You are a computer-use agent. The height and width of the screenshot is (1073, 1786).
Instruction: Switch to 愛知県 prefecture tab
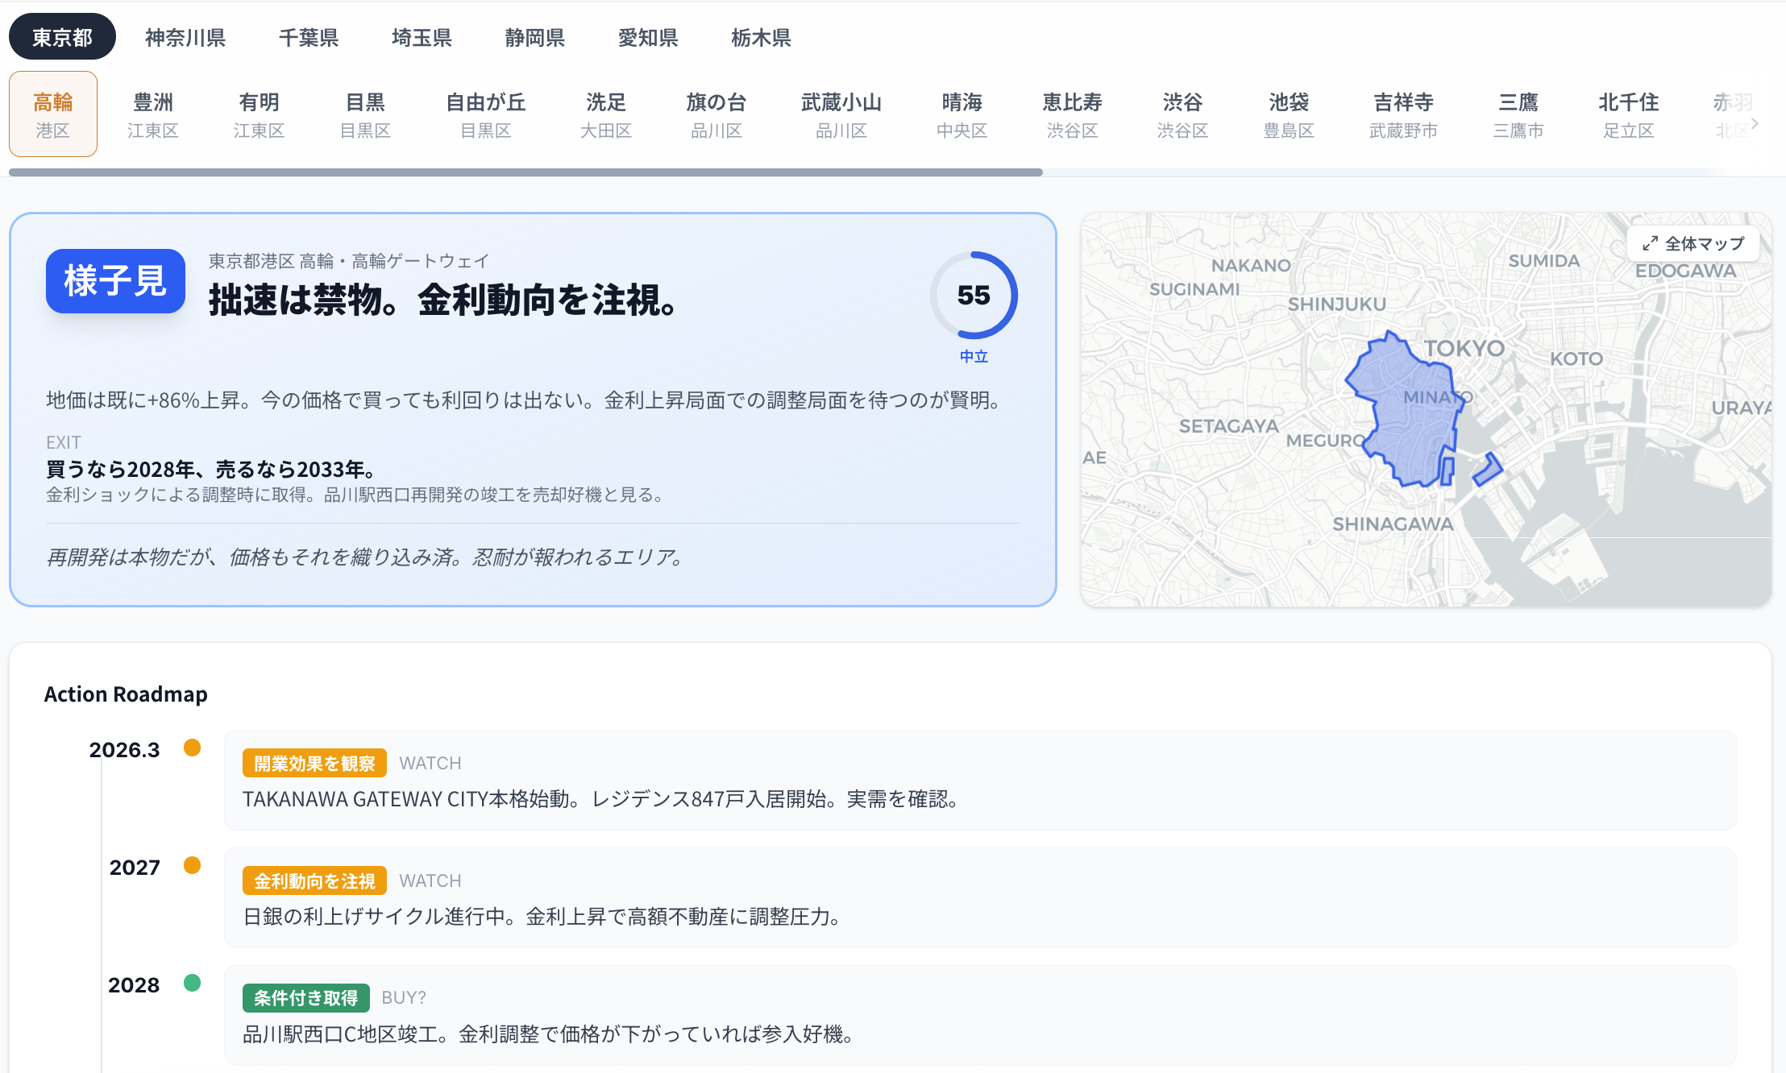click(648, 38)
